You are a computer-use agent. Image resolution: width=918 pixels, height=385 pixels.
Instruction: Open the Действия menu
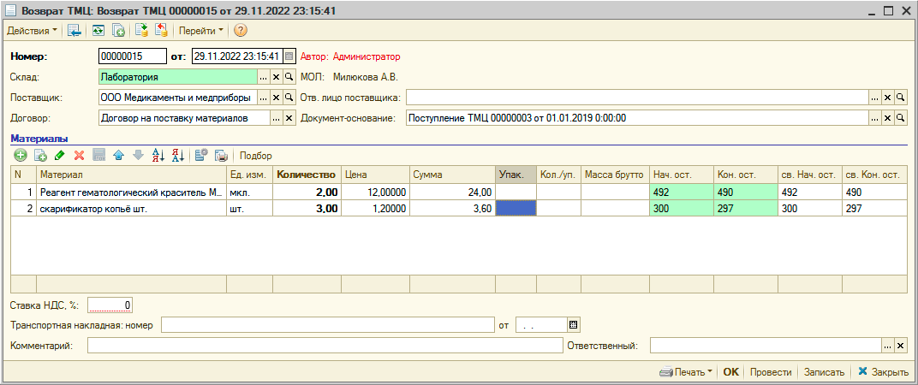(33, 31)
